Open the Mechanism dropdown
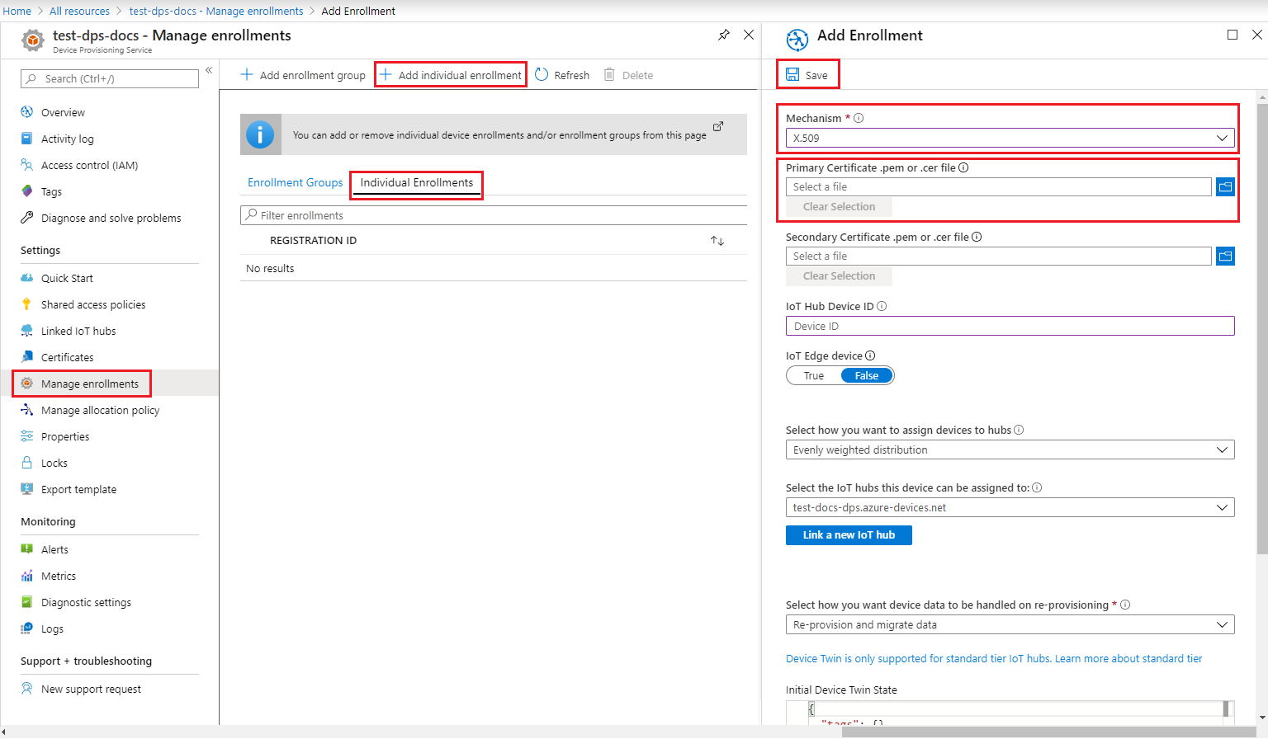This screenshot has width=1268, height=739. coord(1010,138)
